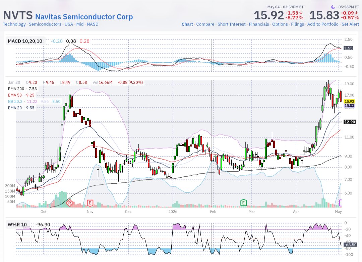The image size is (362, 262).
Task: Click the NASD exchange link
Action: (93, 24)
